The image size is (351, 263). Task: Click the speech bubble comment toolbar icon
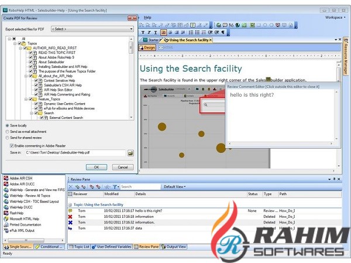(225, 25)
